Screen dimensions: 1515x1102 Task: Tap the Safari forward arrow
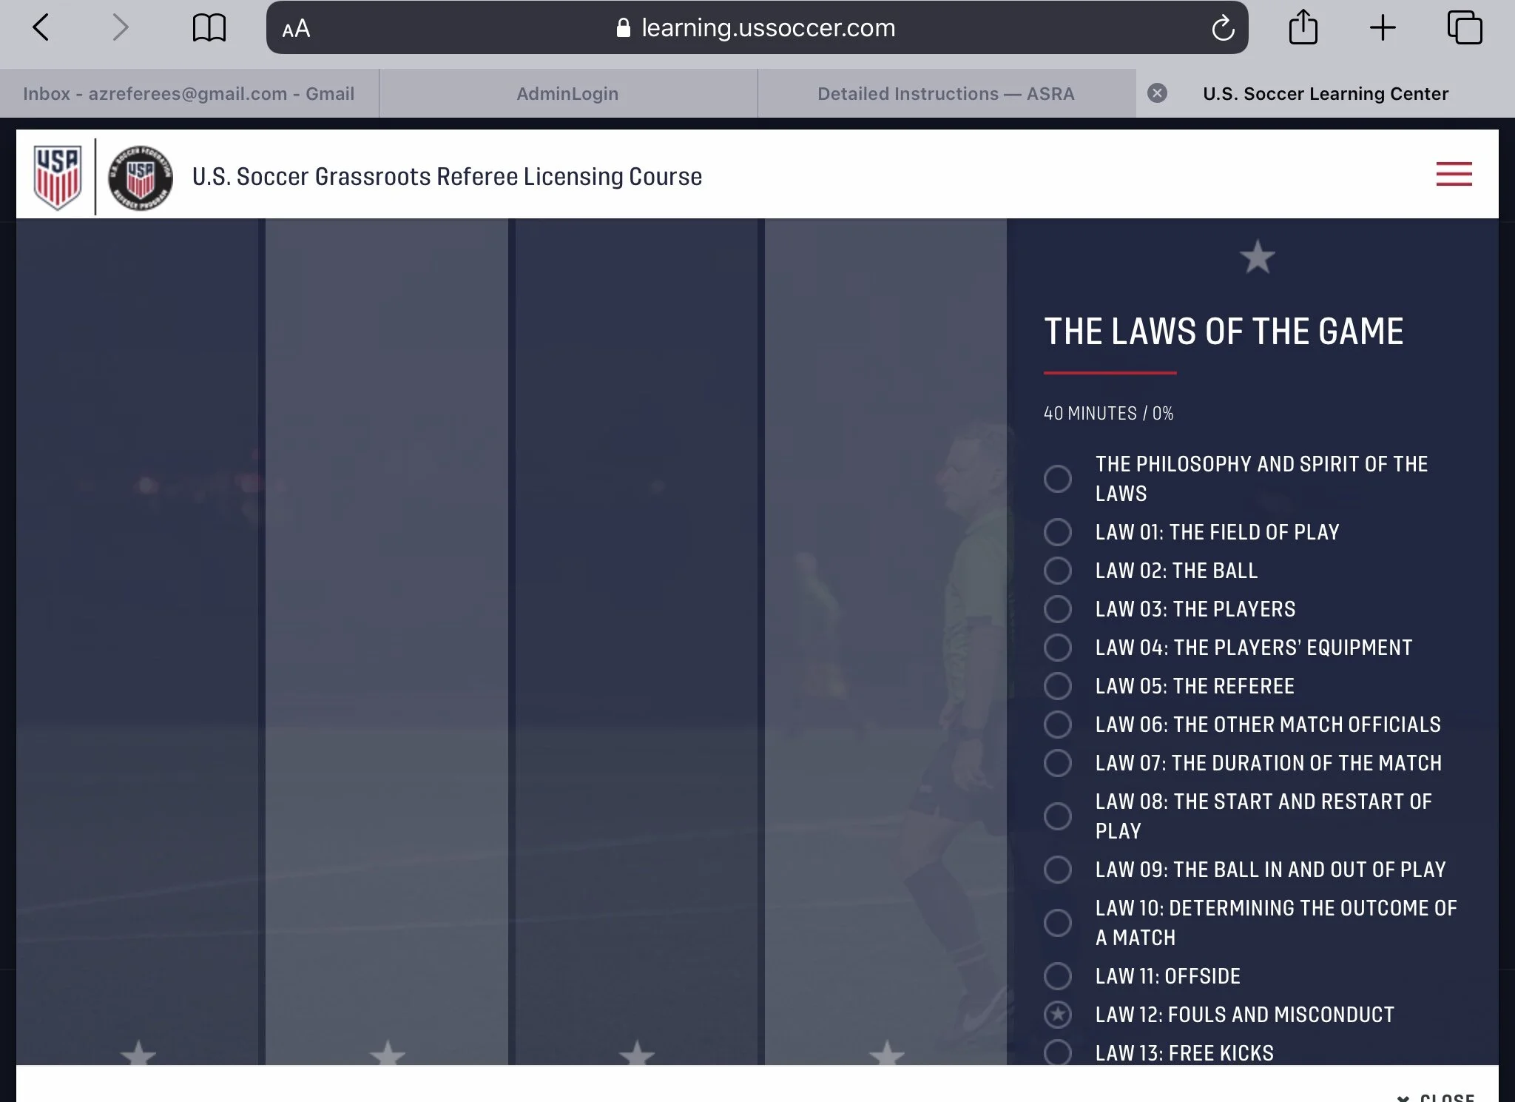click(x=120, y=28)
